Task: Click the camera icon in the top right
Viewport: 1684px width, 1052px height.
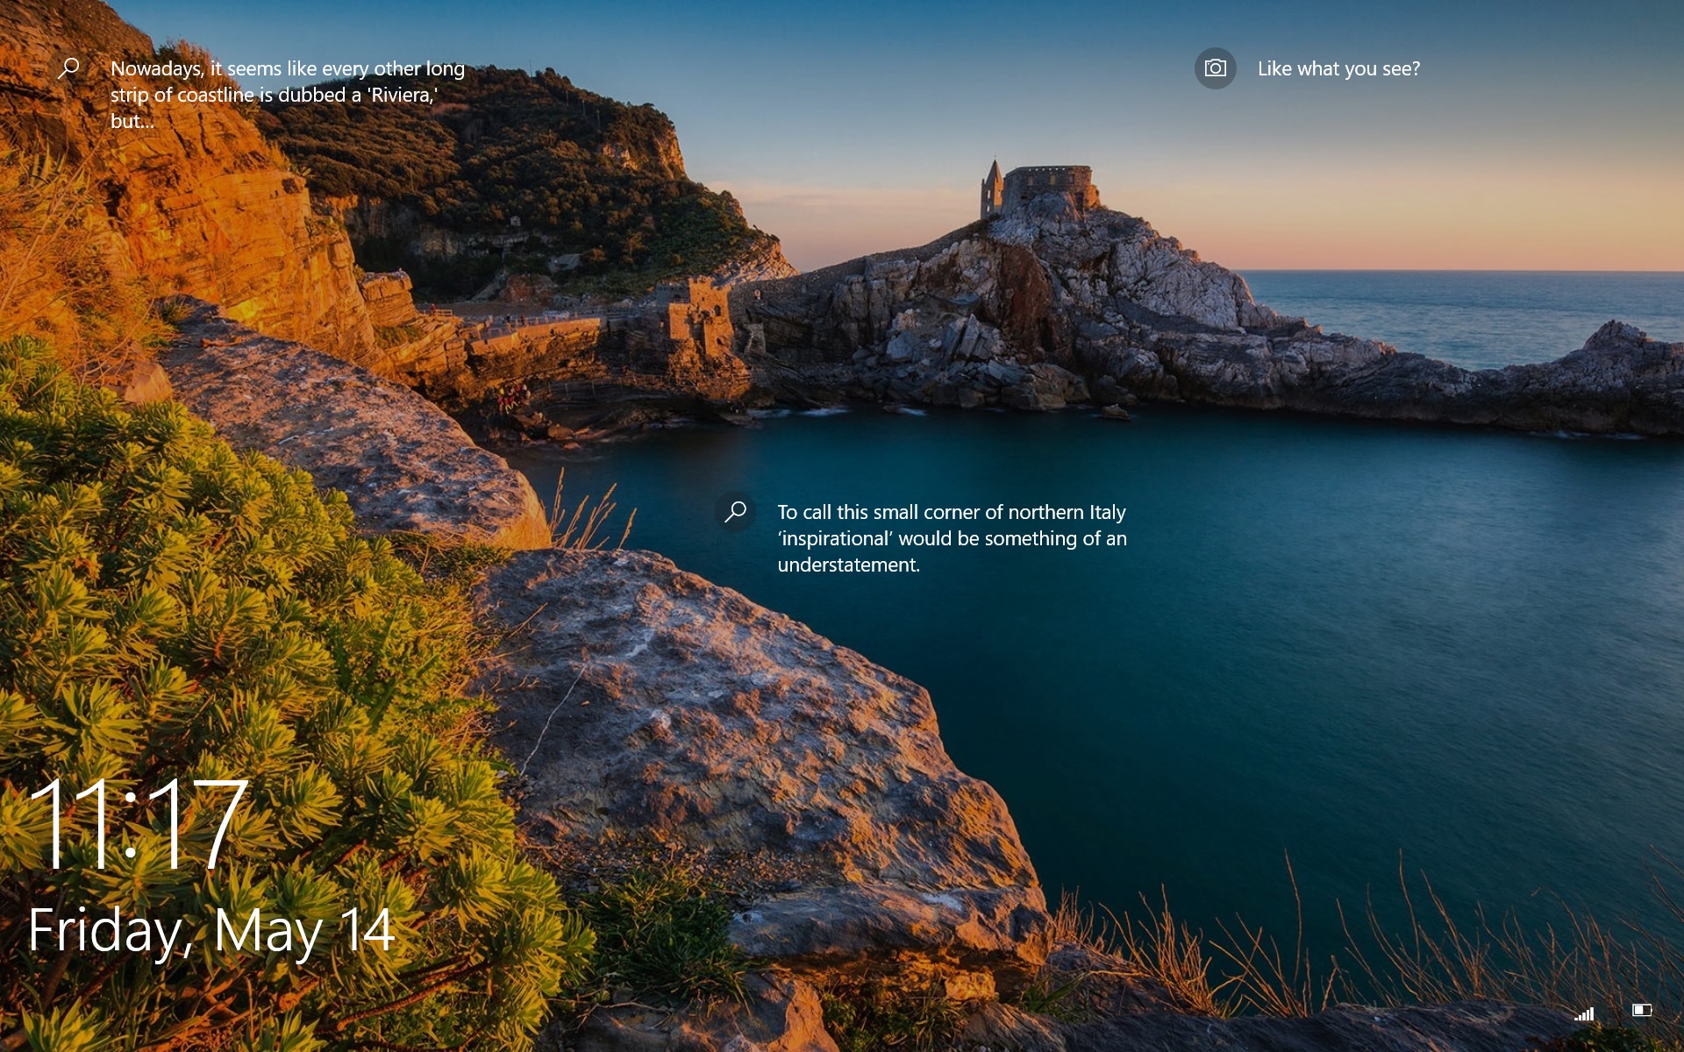Action: coord(1215,68)
